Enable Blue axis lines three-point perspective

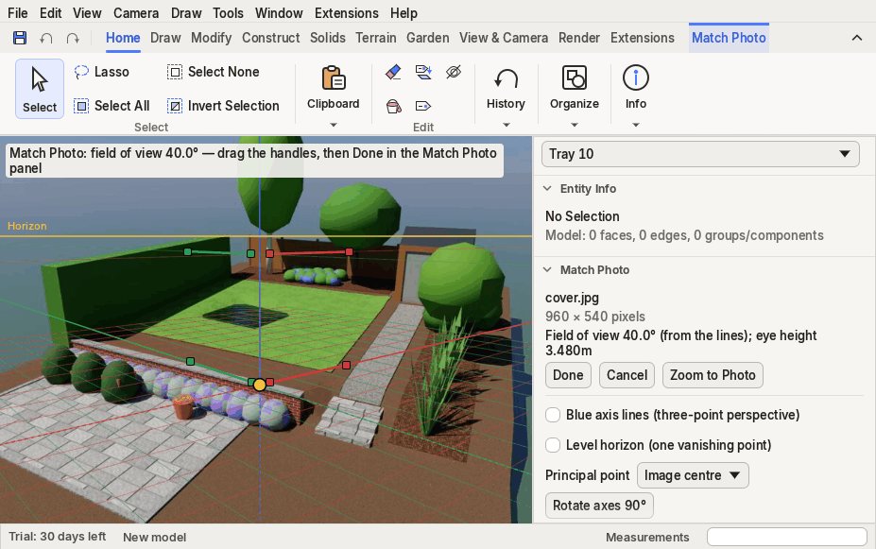(x=553, y=415)
